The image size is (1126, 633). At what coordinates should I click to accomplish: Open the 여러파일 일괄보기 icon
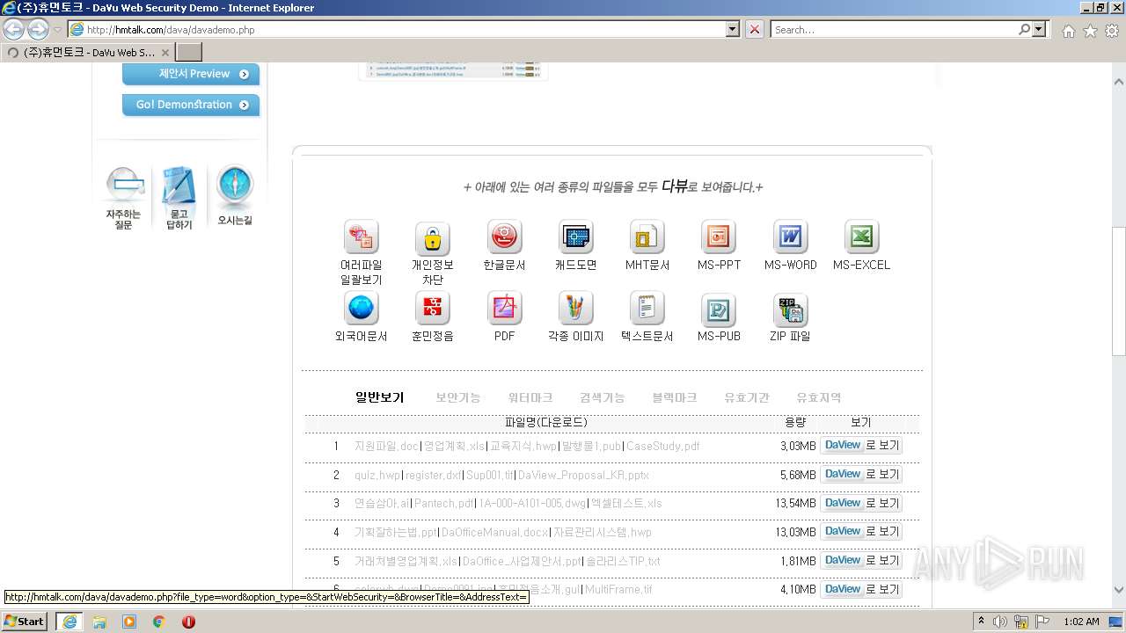tap(361, 236)
